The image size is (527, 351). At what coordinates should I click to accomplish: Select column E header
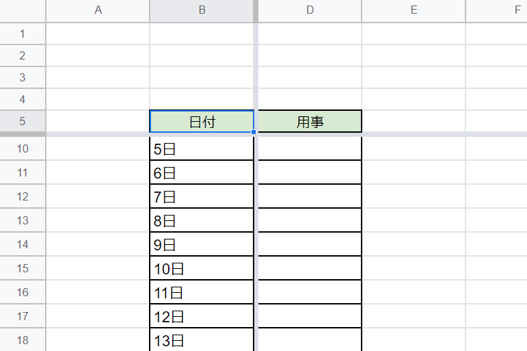point(414,10)
